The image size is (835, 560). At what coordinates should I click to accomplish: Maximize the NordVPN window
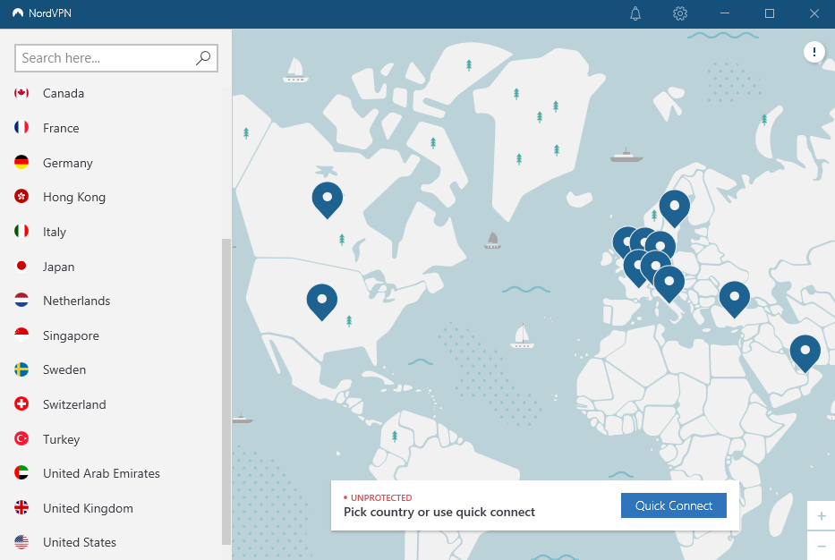click(770, 13)
